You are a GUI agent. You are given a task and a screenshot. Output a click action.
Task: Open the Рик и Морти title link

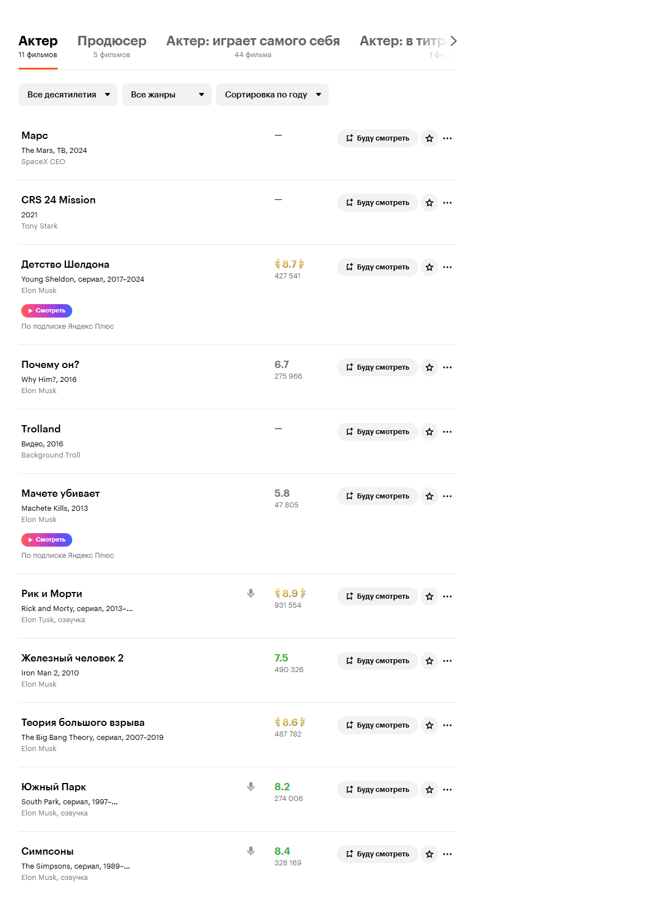coord(52,594)
